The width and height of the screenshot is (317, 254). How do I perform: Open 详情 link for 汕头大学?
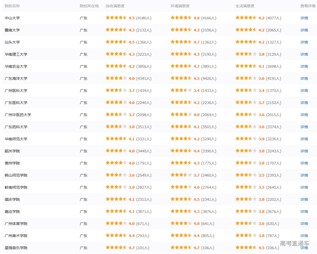tap(304, 42)
